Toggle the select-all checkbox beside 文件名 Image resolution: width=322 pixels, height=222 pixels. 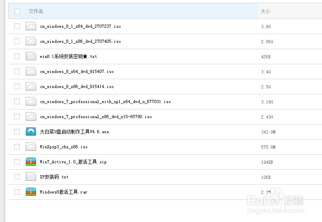click(x=17, y=11)
